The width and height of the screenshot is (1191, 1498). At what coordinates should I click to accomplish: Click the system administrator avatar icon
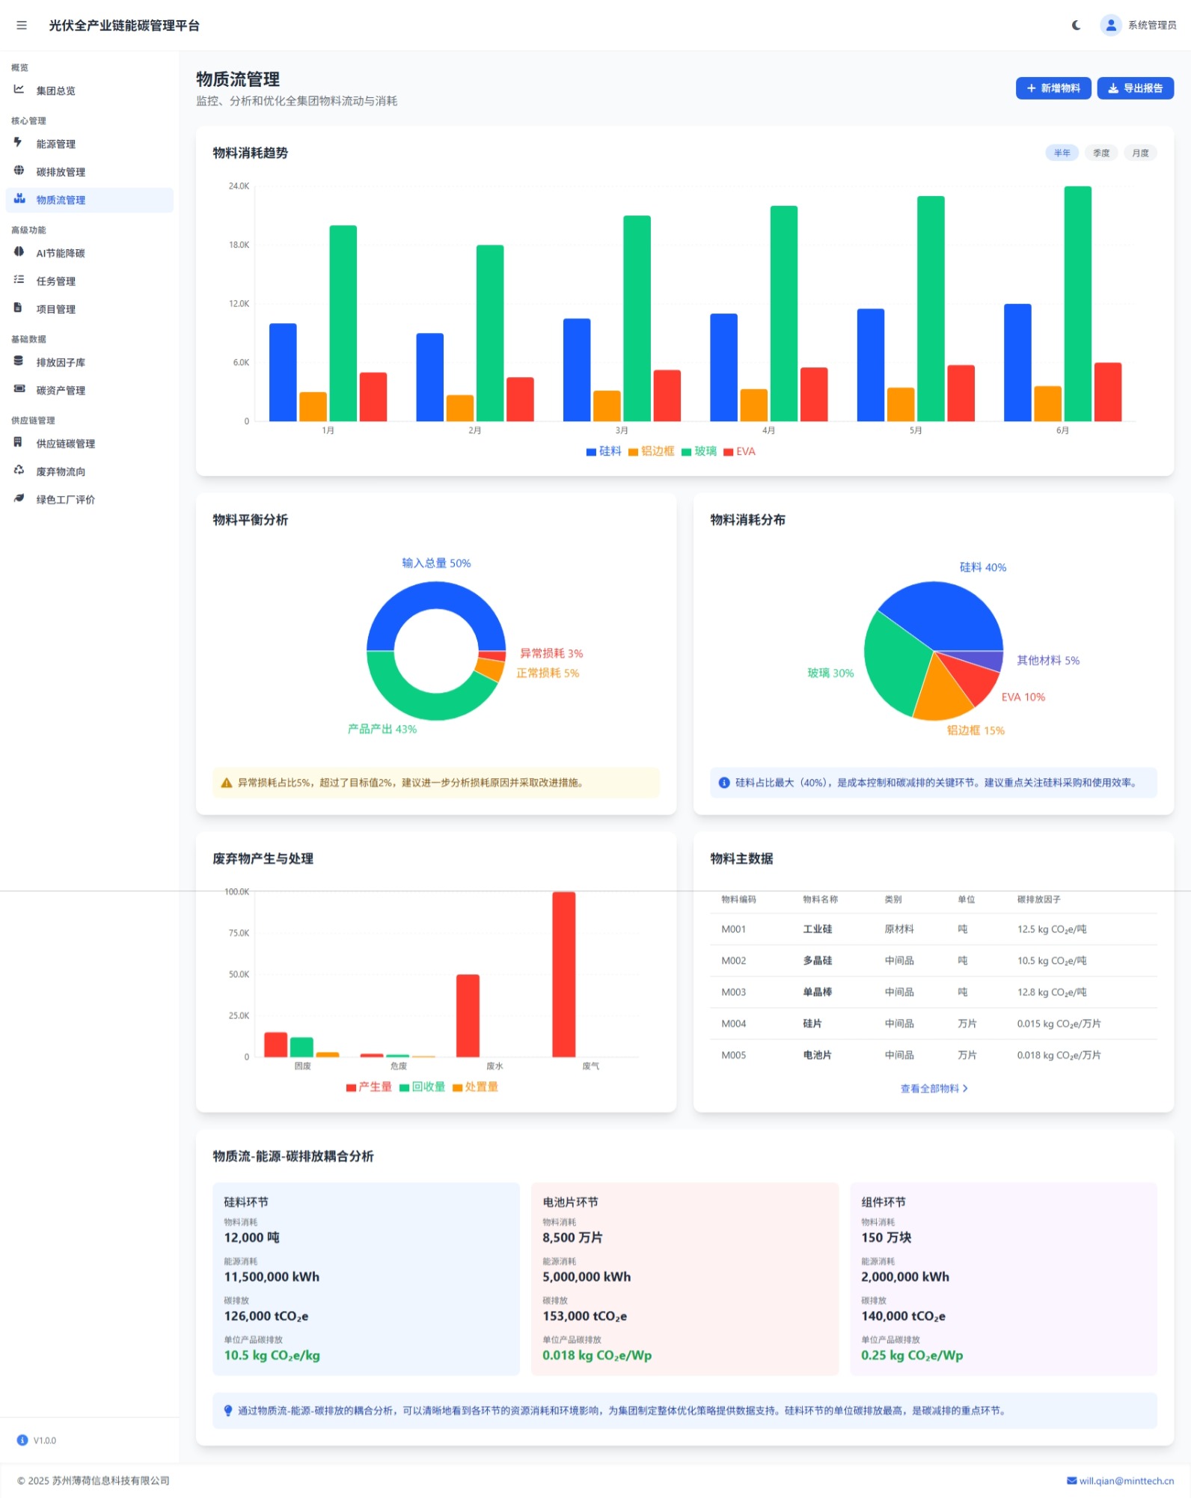point(1110,25)
